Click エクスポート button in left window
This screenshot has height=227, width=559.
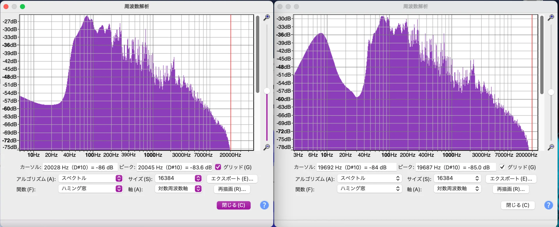click(232, 179)
